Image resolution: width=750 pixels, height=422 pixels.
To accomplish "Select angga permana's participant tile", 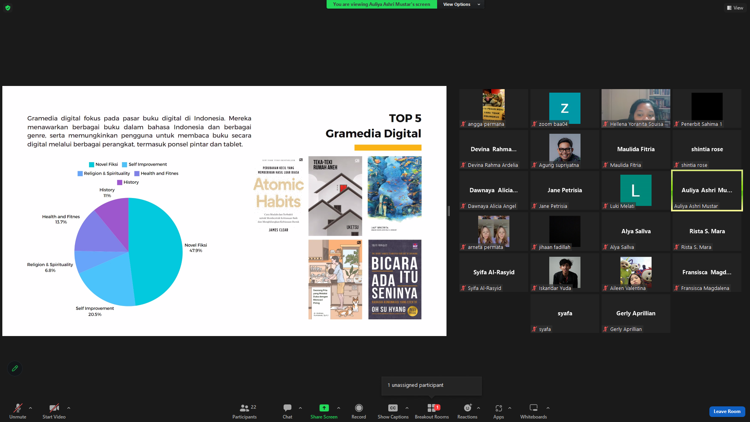I will tap(494, 108).
